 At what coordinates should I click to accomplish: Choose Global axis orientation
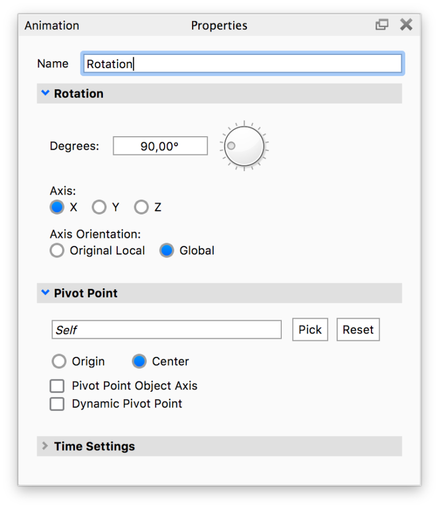[x=166, y=250]
